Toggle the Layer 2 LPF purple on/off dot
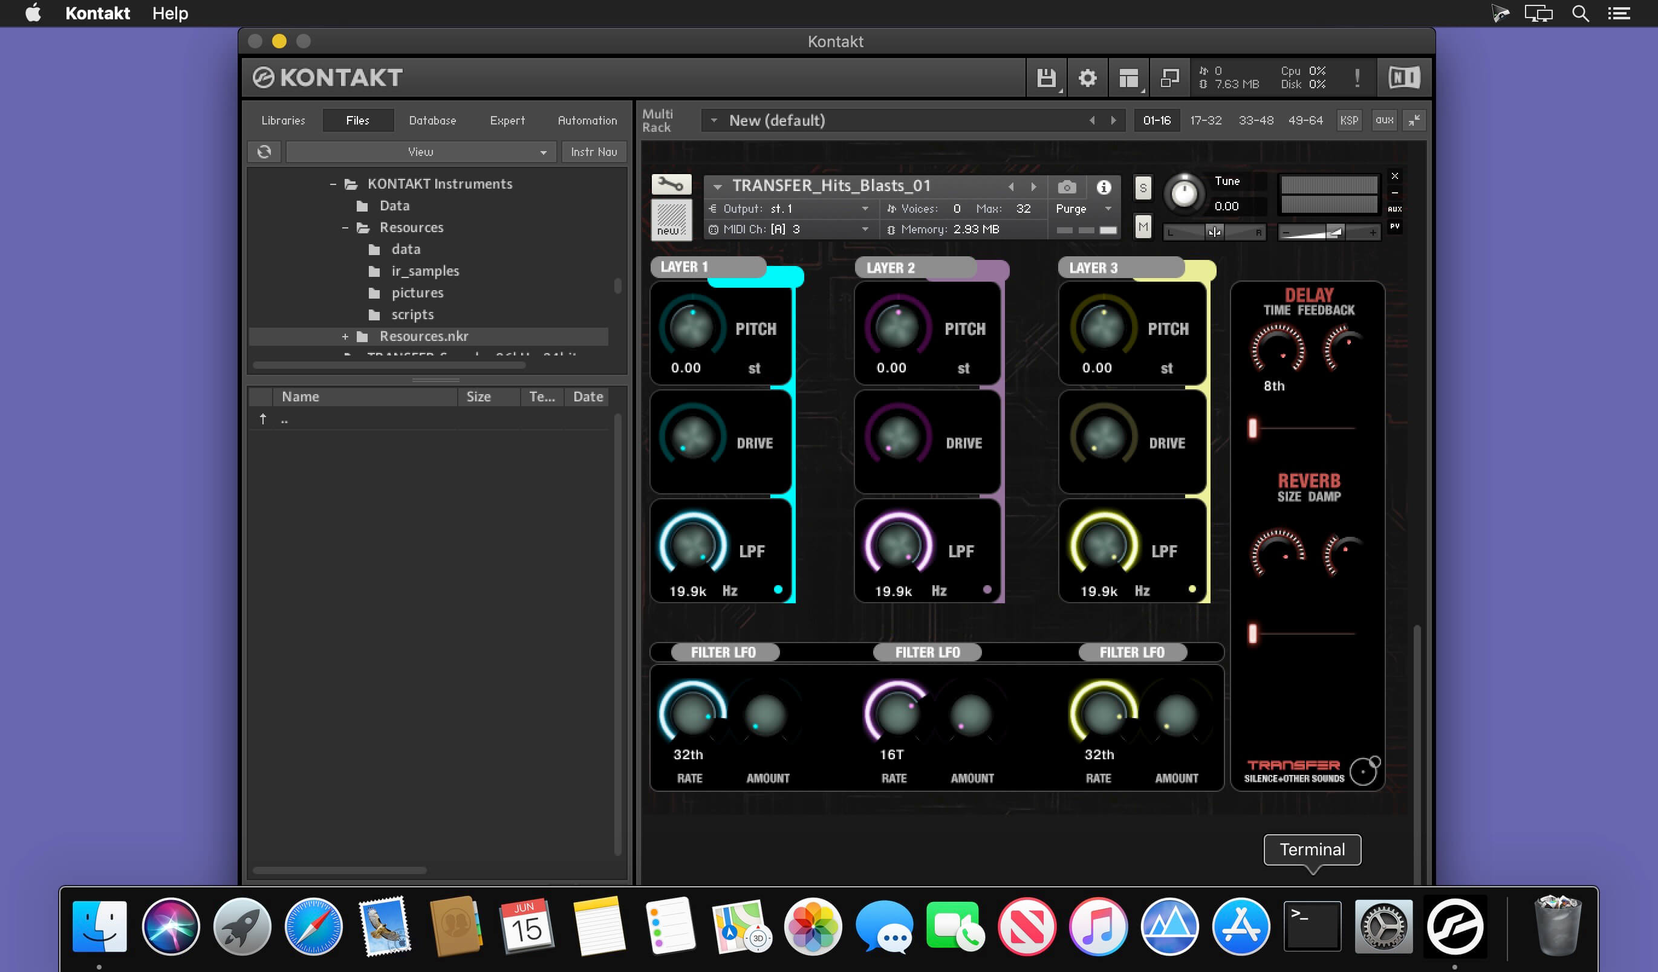 coord(987,589)
